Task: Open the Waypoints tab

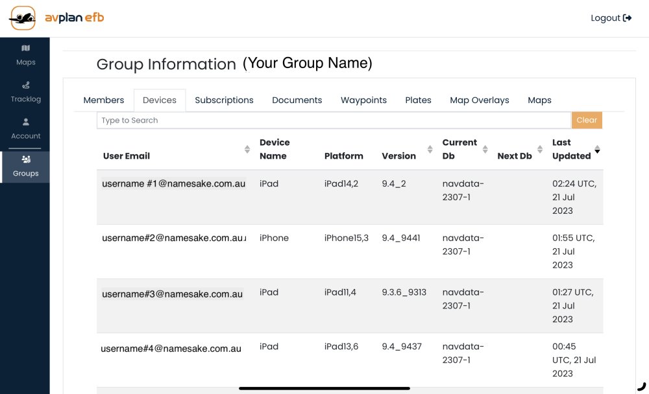Action: (x=363, y=100)
